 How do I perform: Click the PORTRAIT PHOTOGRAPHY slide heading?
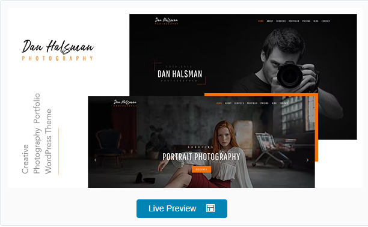[201, 157]
